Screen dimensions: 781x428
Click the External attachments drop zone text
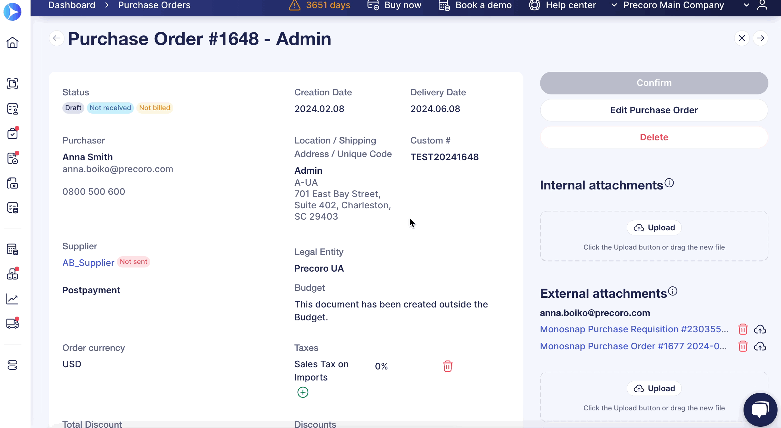(654, 408)
